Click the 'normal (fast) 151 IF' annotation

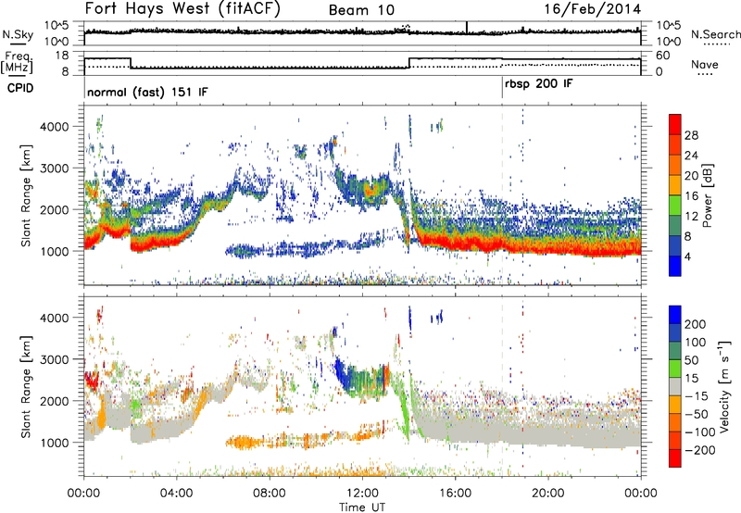coord(147,92)
